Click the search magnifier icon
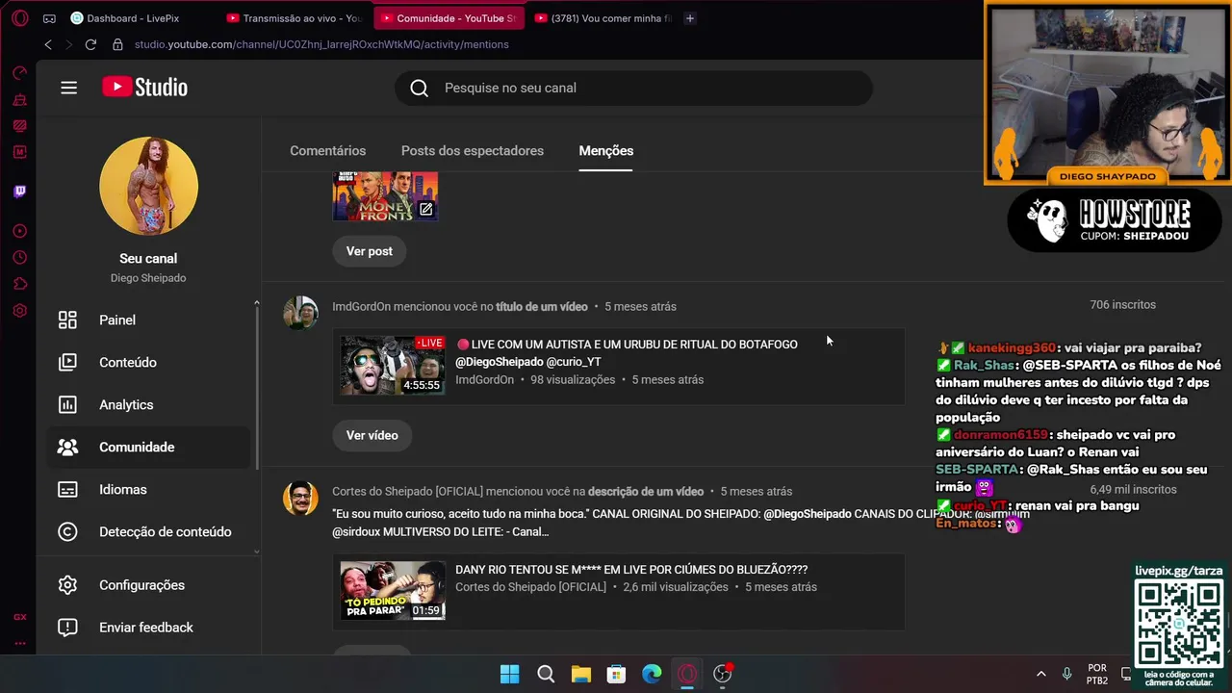The width and height of the screenshot is (1232, 693). tap(420, 88)
